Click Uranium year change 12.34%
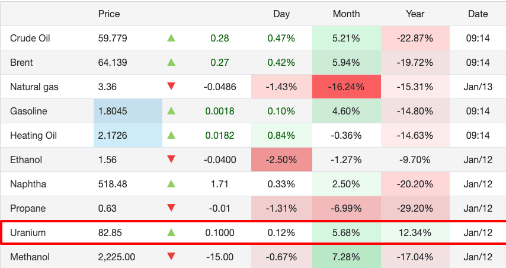 (415, 232)
